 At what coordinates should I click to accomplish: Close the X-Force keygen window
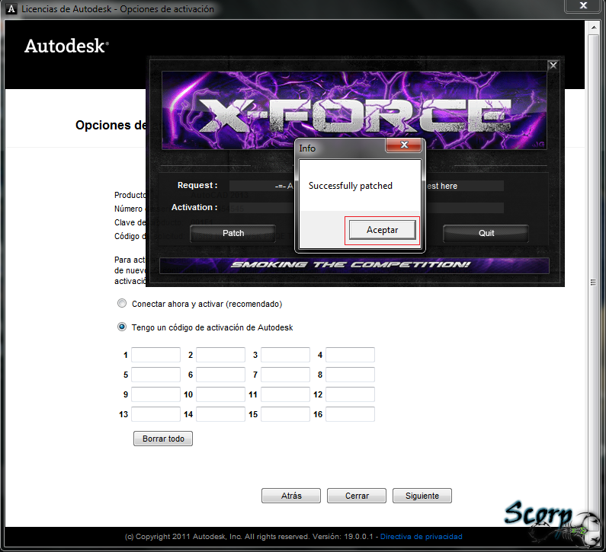553,65
